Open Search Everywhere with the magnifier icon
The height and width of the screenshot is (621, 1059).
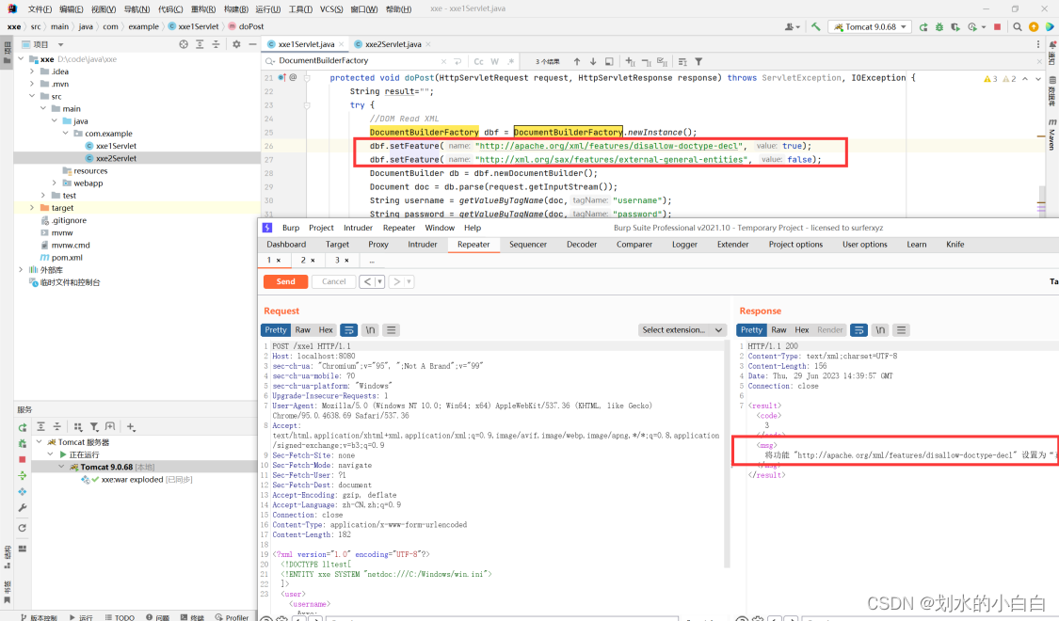1018,27
